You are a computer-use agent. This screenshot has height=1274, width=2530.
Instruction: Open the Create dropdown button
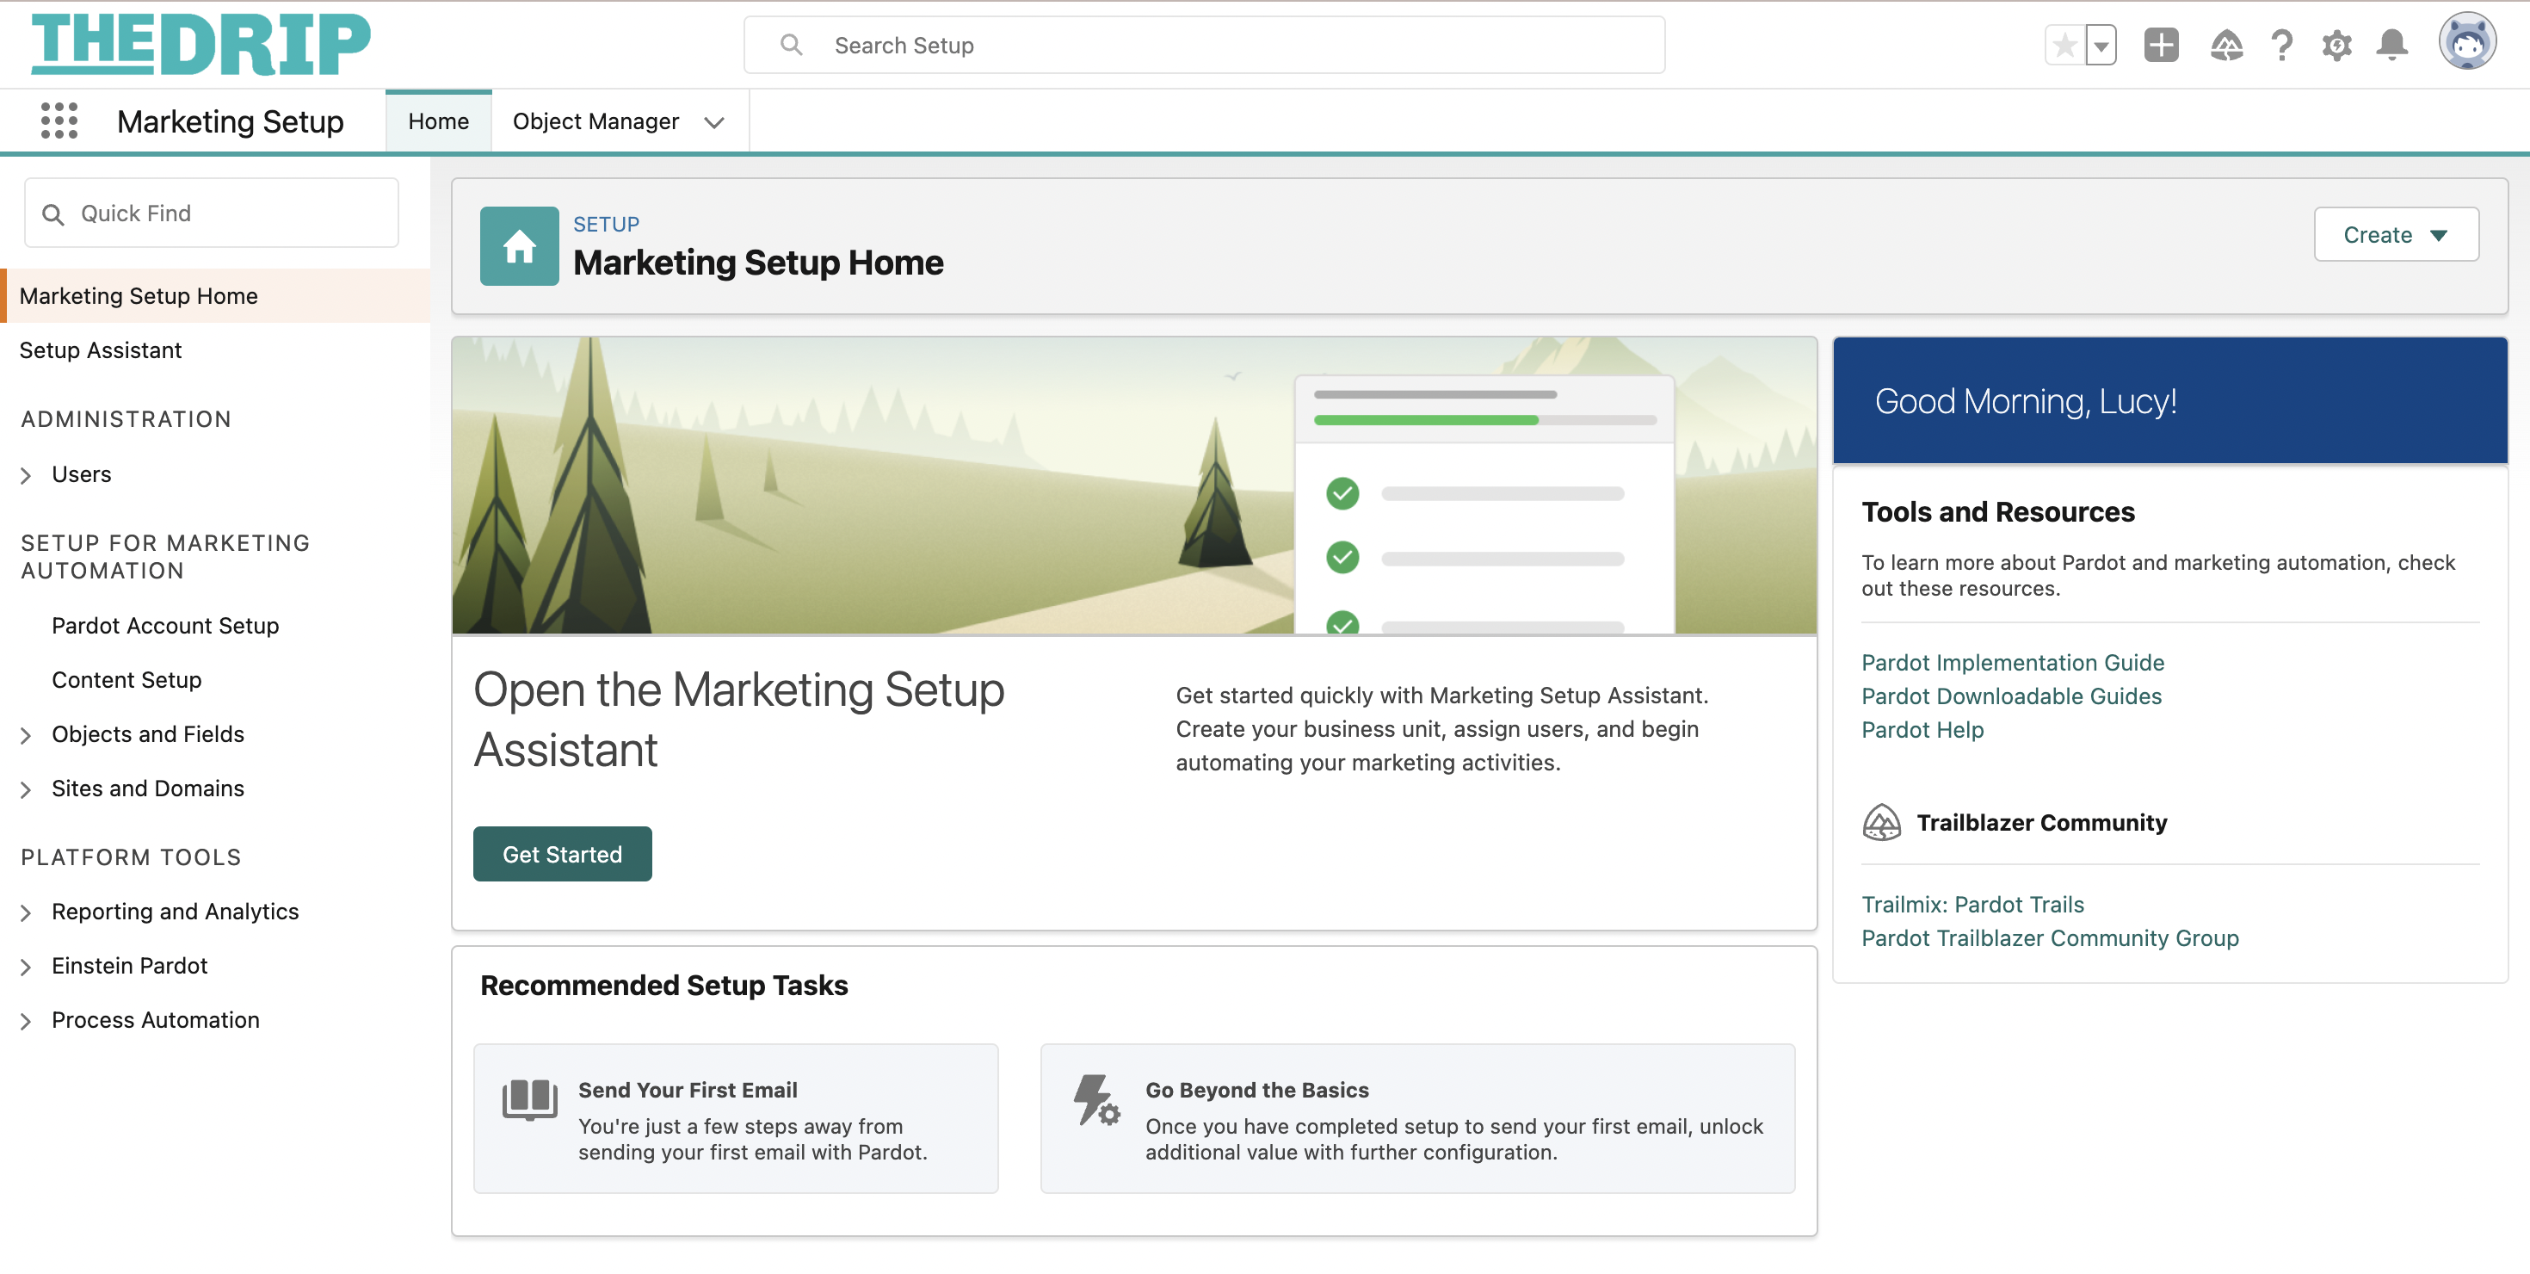tap(2396, 235)
